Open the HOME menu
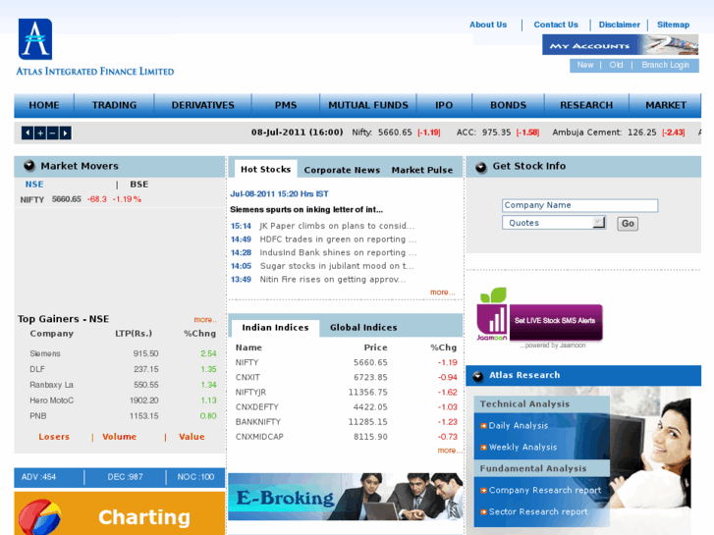The width and height of the screenshot is (714, 535). [x=44, y=105]
